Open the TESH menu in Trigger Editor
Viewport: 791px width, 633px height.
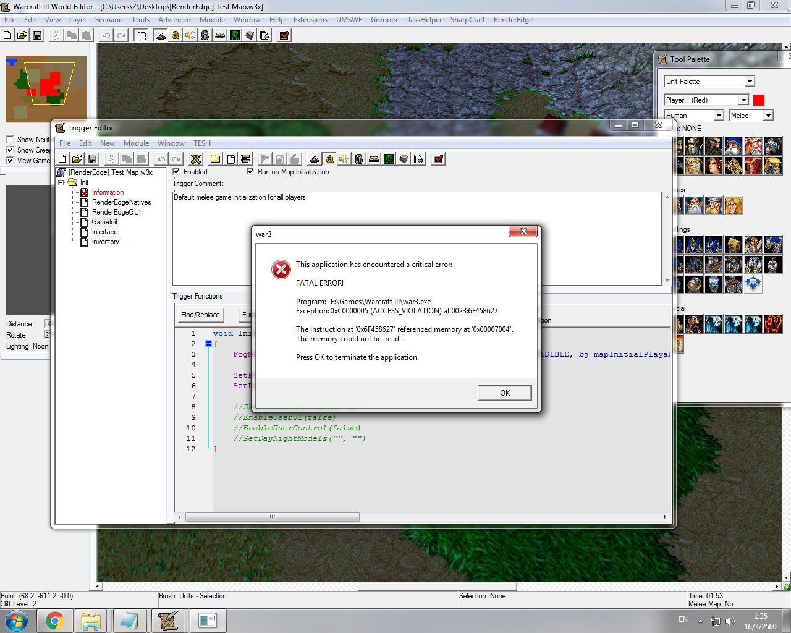tap(202, 143)
